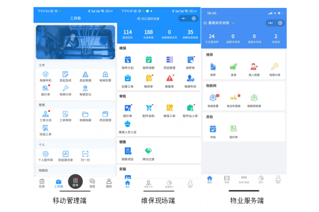Tap the 188 elevators stat

148,34
